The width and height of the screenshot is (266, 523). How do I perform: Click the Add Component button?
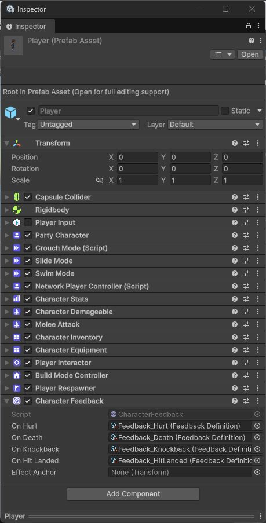[x=133, y=494]
